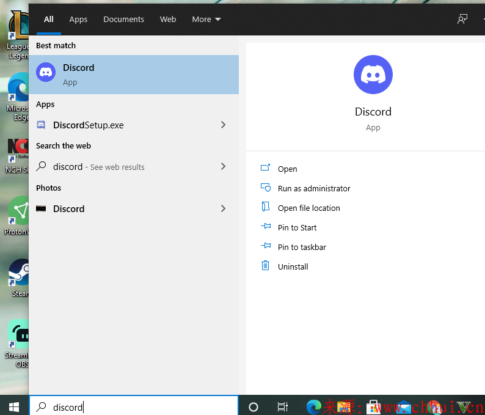Click the Run as administrator shield icon
The height and width of the screenshot is (415, 485).
tap(266, 188)
